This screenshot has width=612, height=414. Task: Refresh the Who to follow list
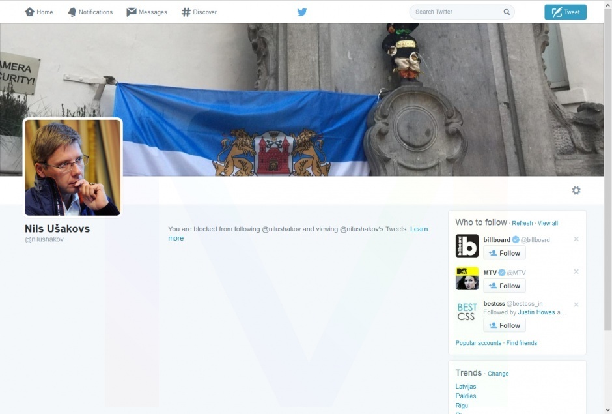point(522,223)
